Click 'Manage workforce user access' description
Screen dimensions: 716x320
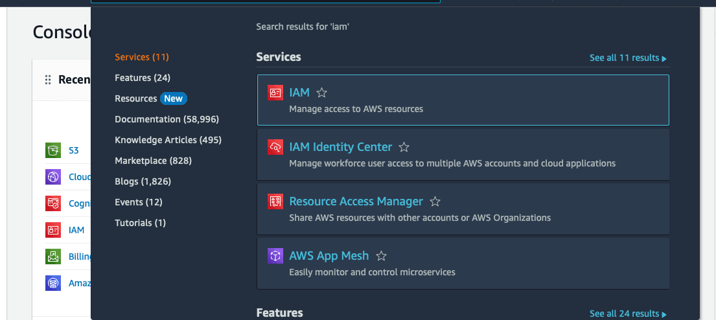452,163
